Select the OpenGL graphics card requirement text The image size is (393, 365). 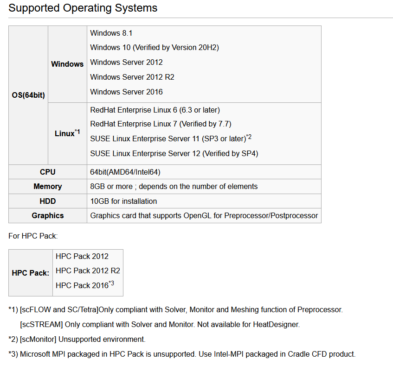204,216
